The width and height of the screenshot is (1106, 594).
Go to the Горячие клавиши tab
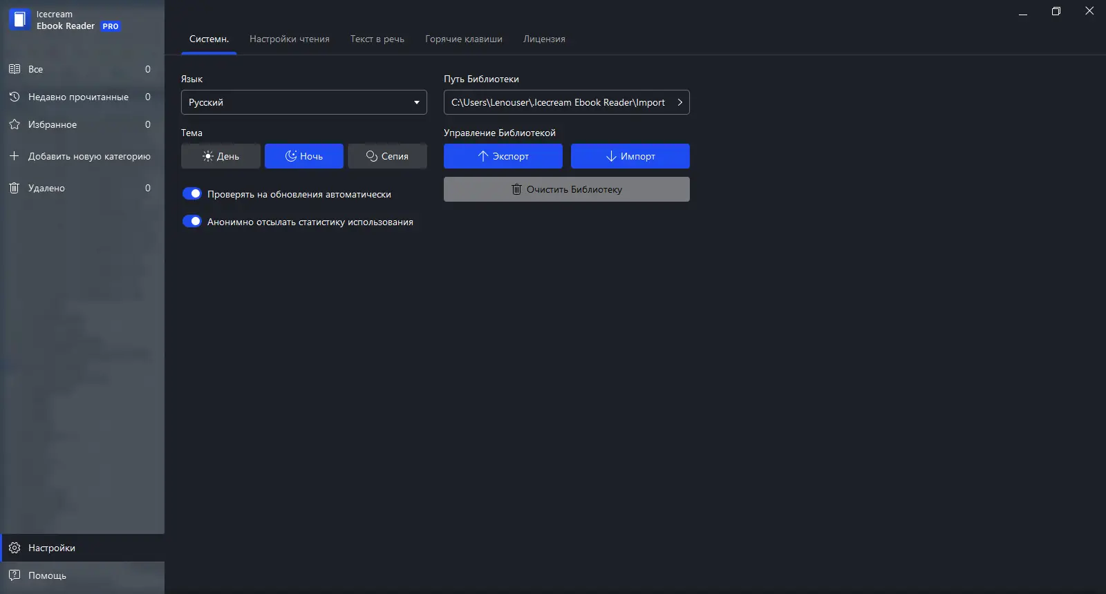[464, 39]
